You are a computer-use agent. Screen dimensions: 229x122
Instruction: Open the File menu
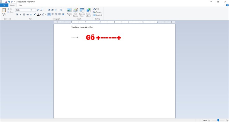4,5
